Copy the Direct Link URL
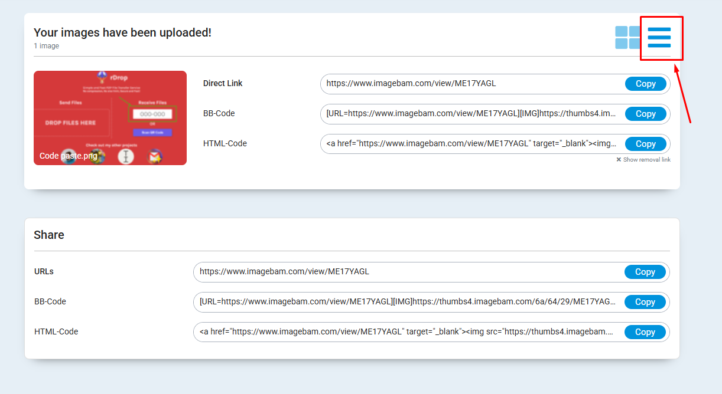This screenshot has width=722, height=394. [x=645, y=84]
